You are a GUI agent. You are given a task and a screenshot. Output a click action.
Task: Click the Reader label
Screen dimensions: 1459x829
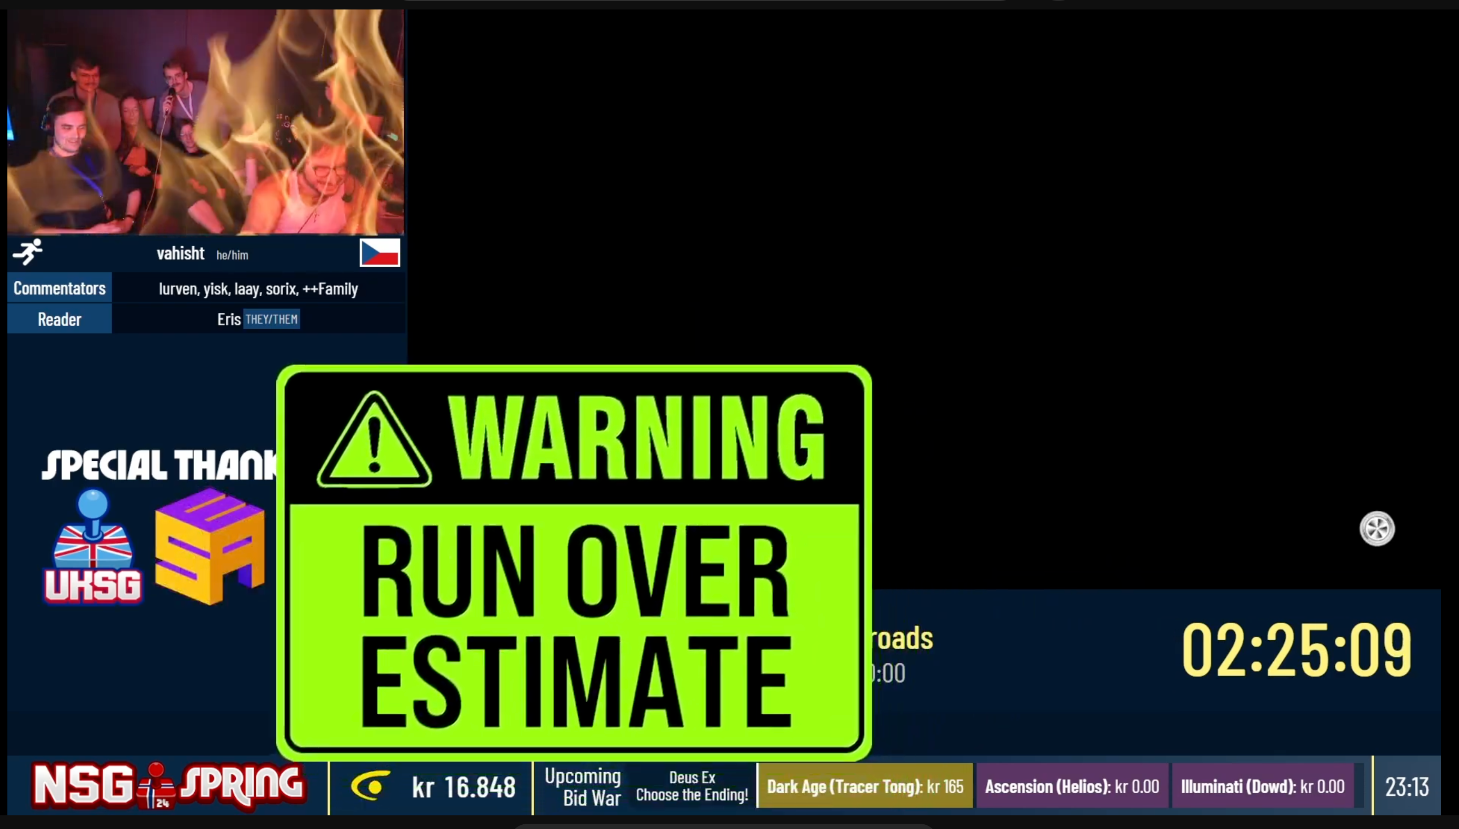coord(59,319)
